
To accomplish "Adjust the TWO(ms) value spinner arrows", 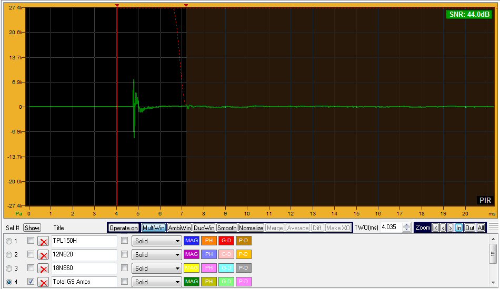I will coord(406,227).
